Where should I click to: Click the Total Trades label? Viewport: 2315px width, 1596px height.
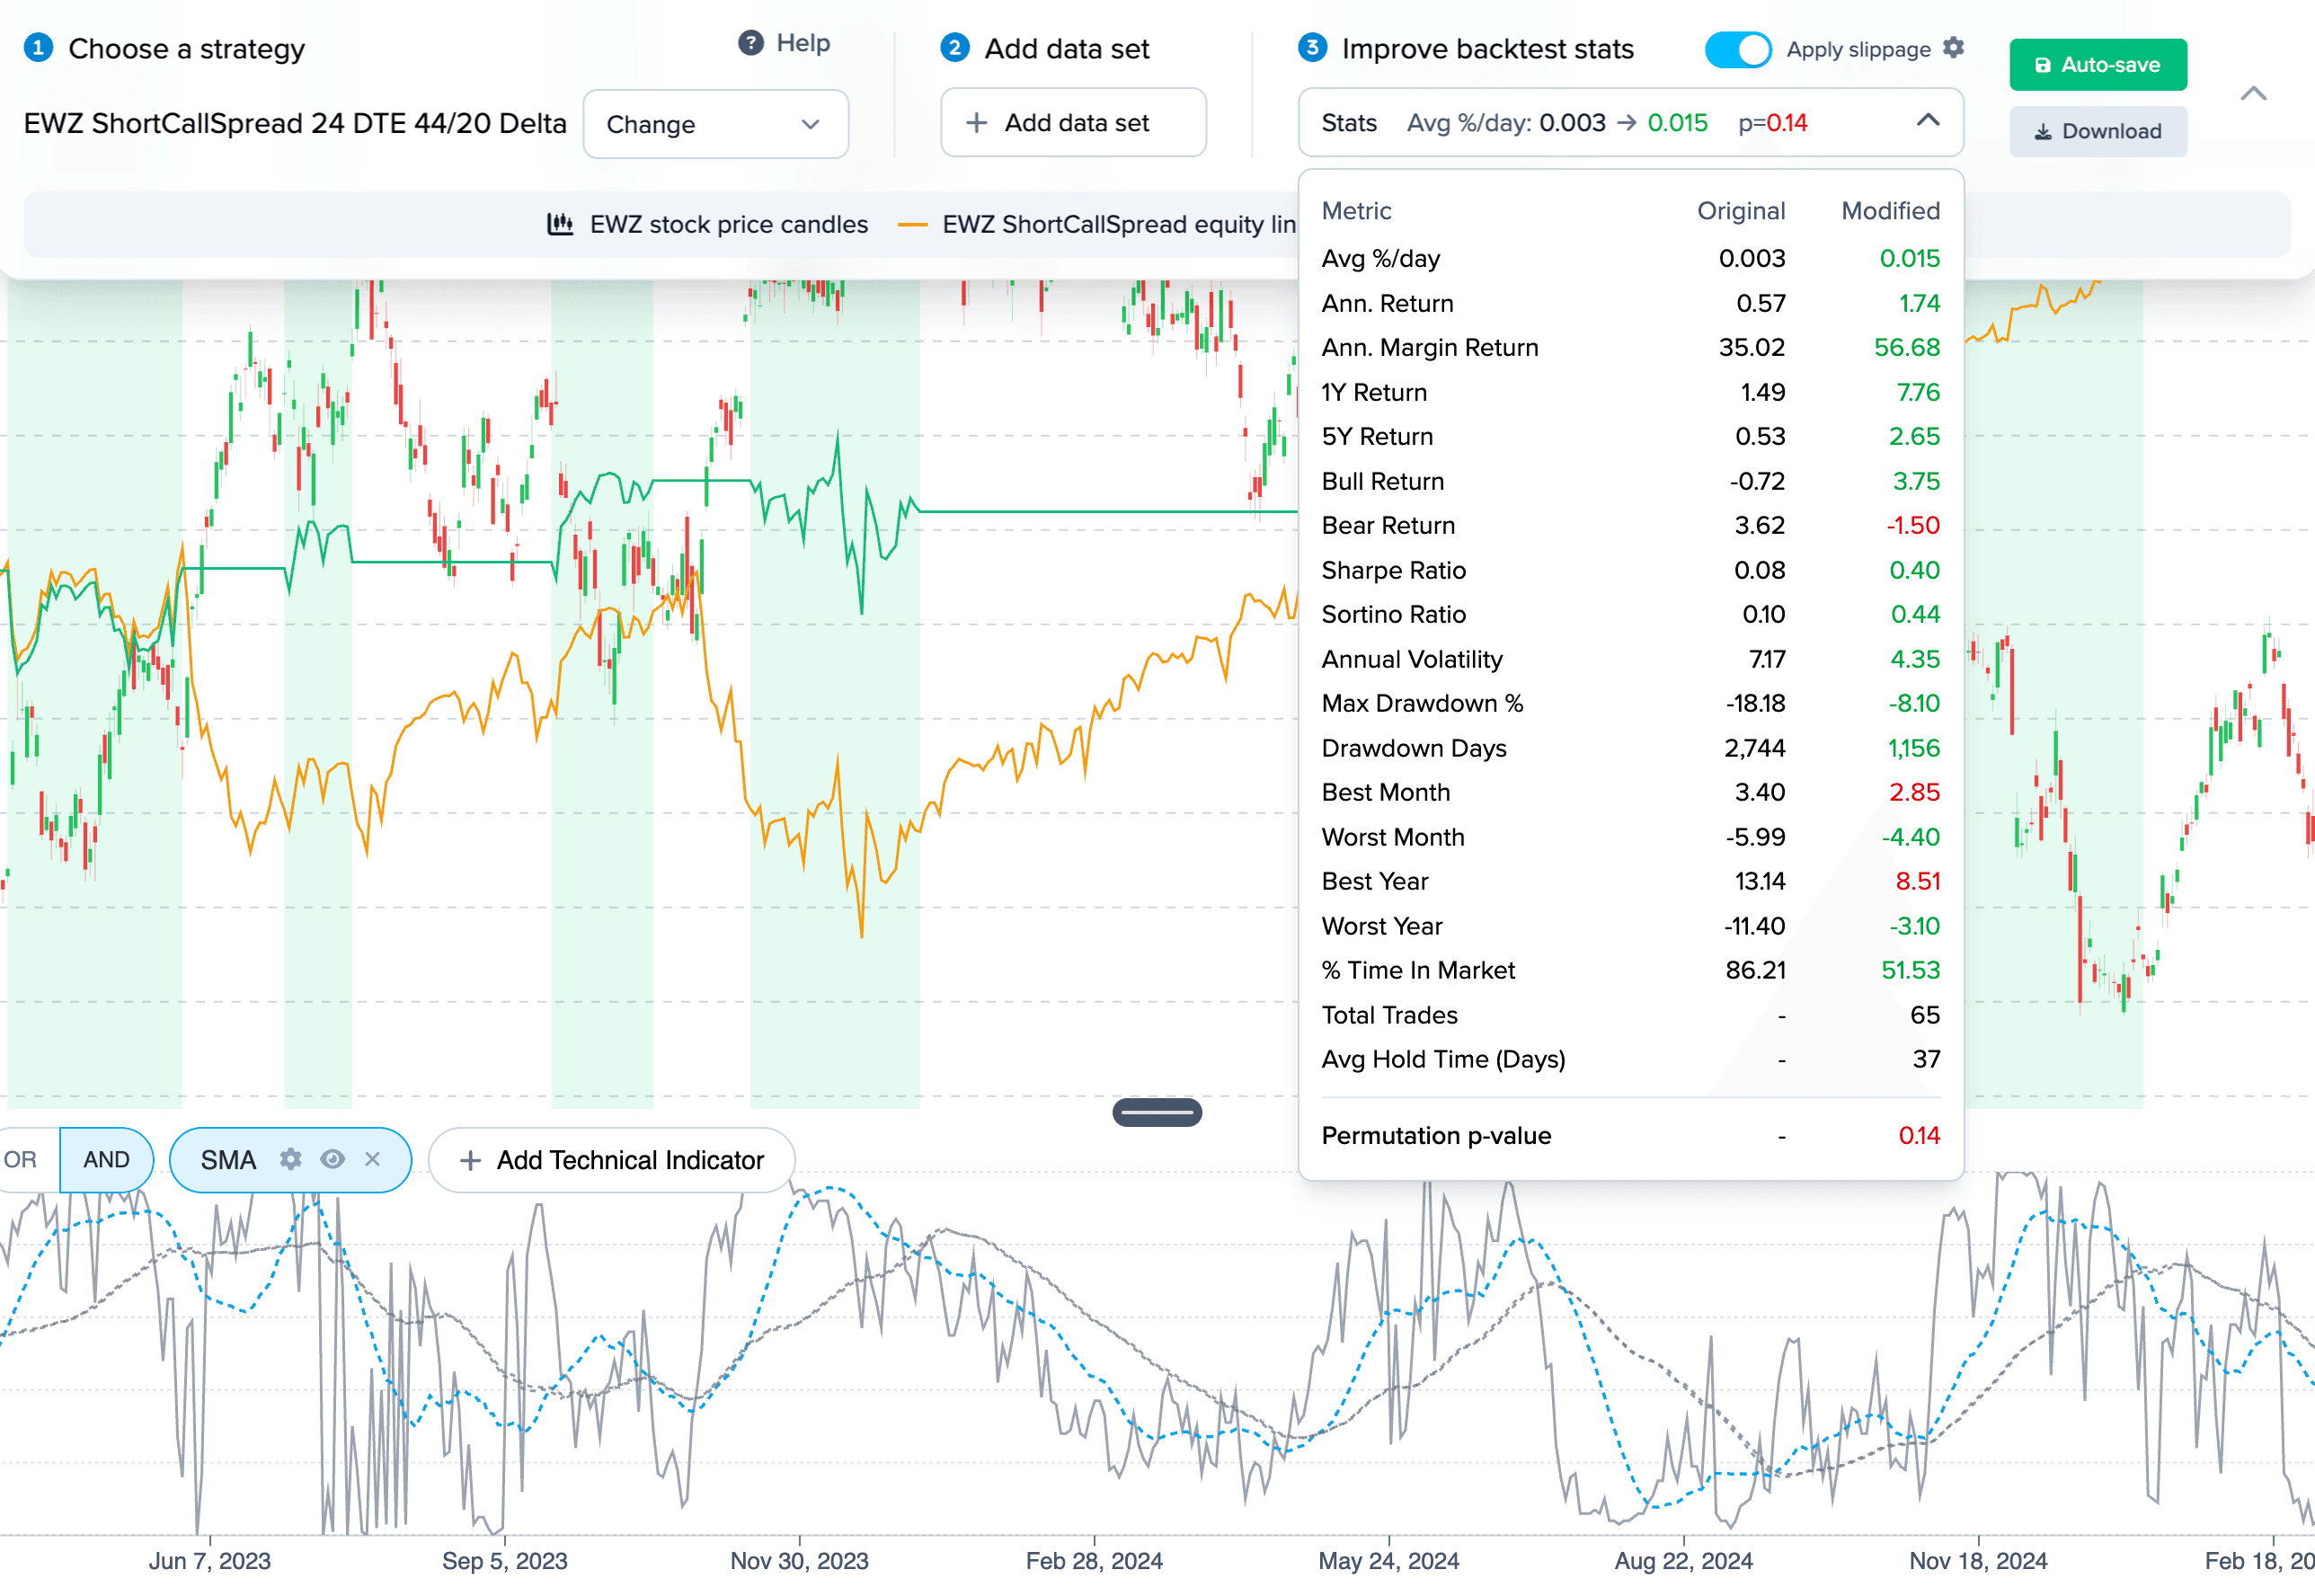[1389, 1015]
